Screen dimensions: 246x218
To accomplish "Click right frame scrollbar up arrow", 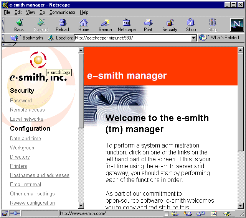I will tap(241, 50).
